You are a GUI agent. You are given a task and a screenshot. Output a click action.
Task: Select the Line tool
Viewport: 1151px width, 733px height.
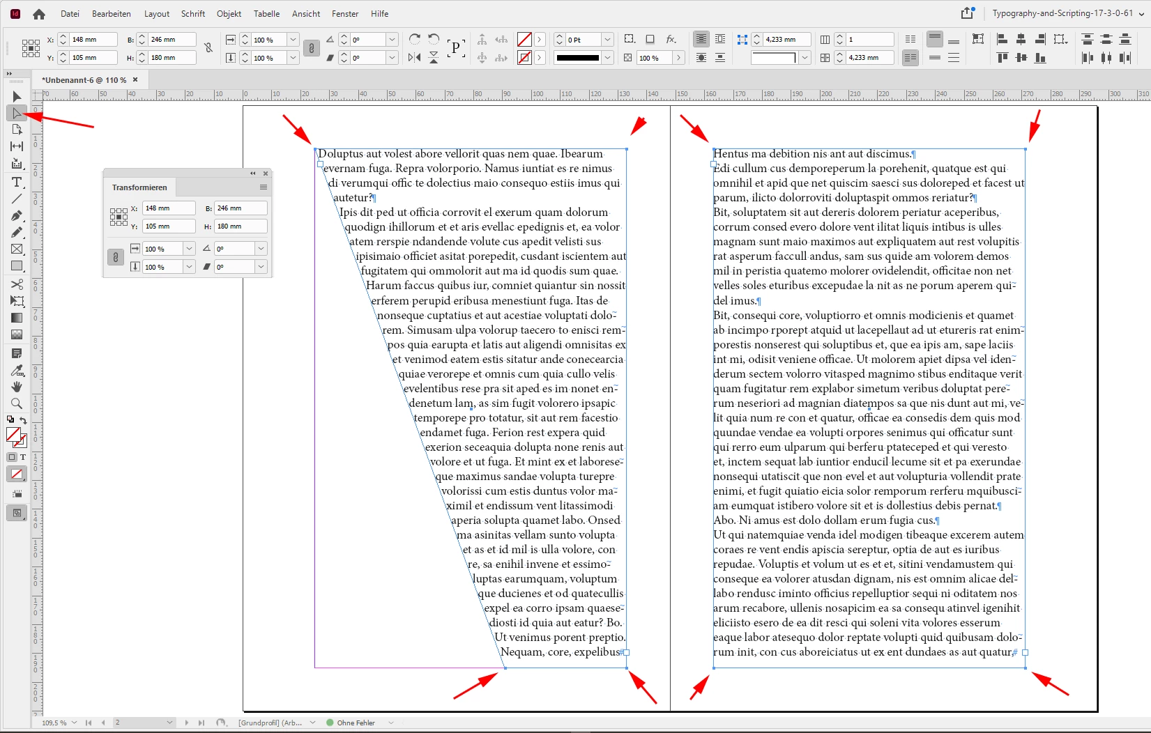point(17,199)
